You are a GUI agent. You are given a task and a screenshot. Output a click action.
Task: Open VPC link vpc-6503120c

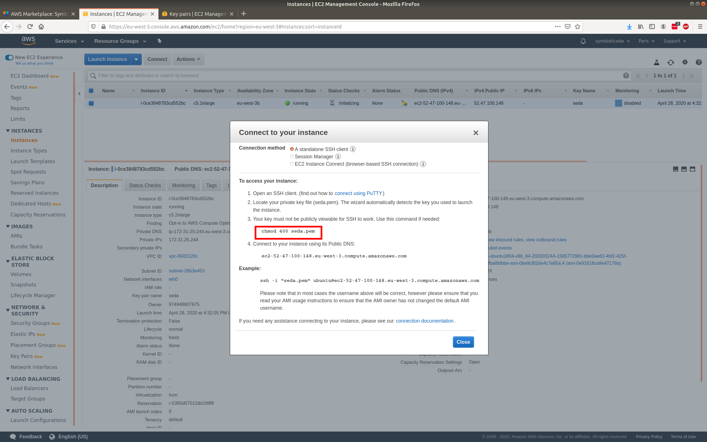183,256
